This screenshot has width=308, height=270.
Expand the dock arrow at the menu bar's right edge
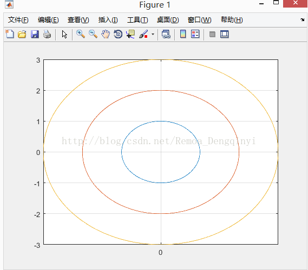(x=302, y=19)
